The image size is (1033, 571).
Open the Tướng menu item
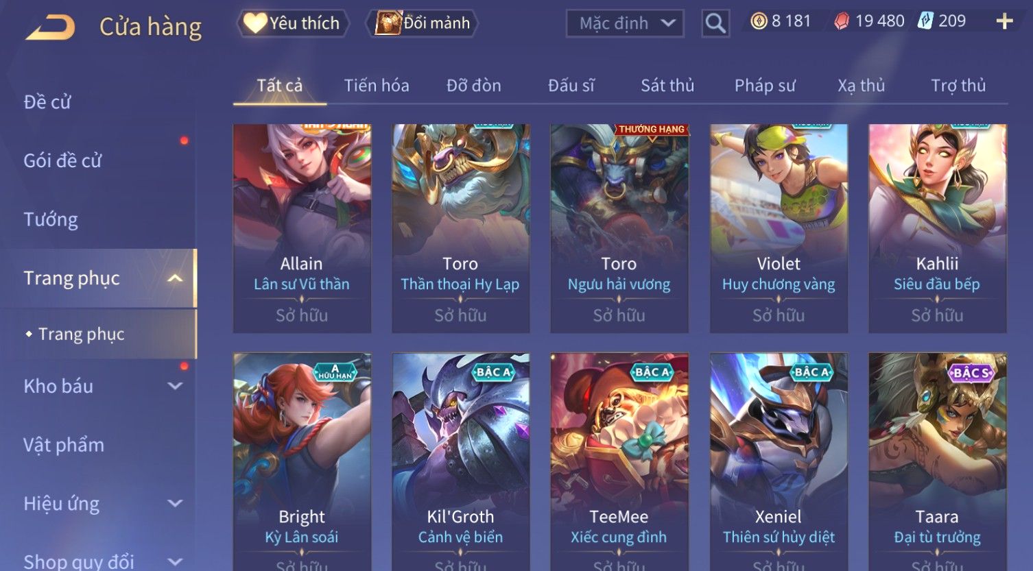coord(51,219)
